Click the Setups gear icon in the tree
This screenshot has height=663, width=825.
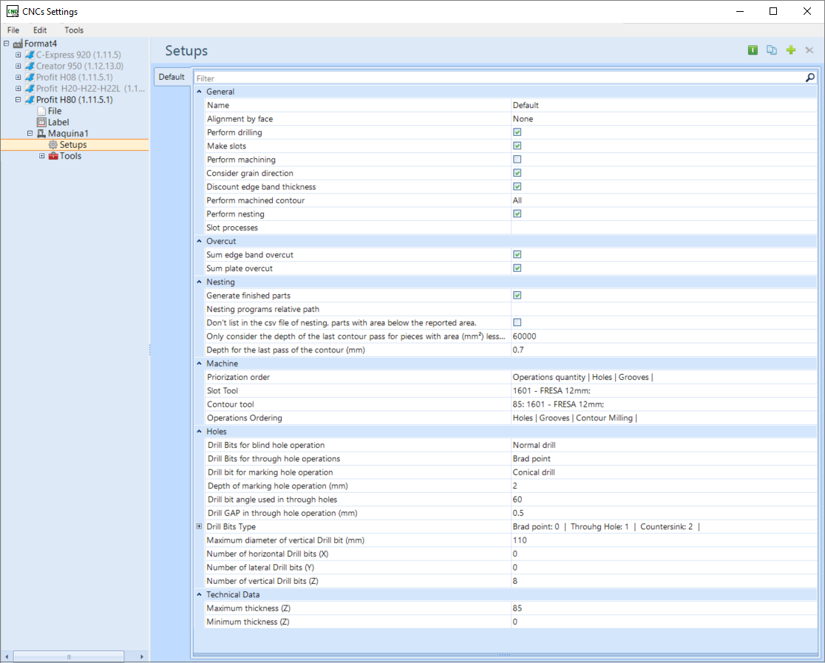pos(53,145)
